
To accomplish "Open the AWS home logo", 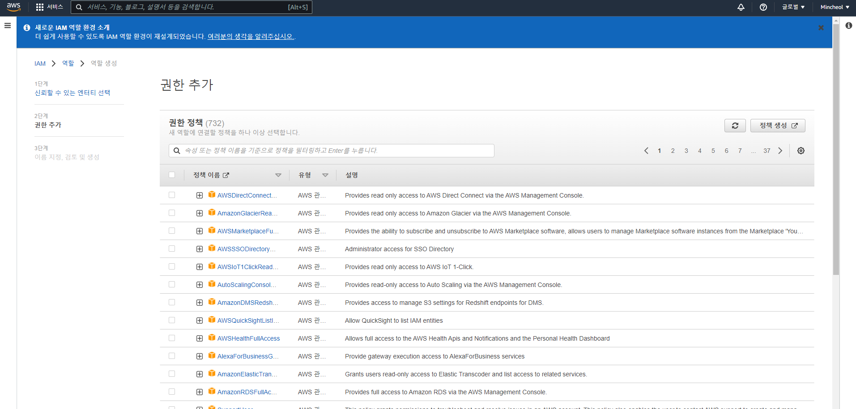I will tap(14, 7).
